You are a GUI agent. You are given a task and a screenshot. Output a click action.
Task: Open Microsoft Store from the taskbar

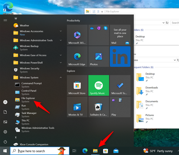pos(106,151)
